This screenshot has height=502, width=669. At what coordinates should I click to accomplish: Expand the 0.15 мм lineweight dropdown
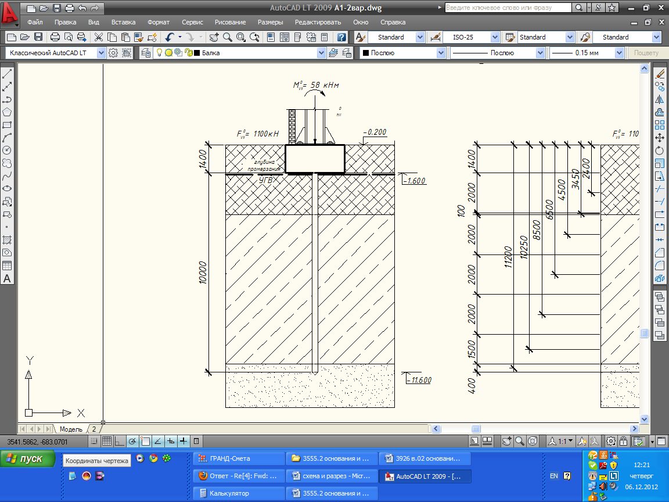click(619, 53)
